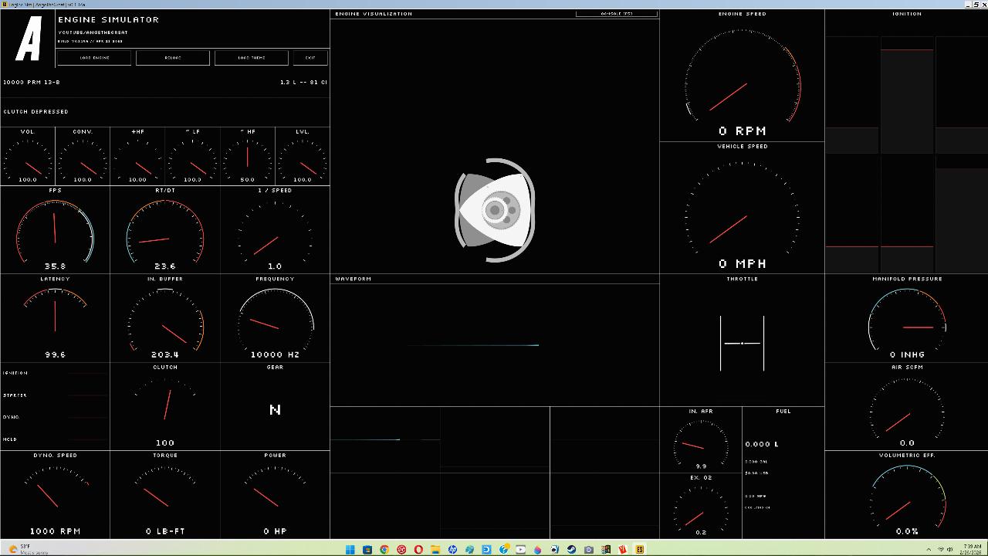Click the Exit button
The height and width of the screenshot is (556, 988).
(x=310, y=58)
